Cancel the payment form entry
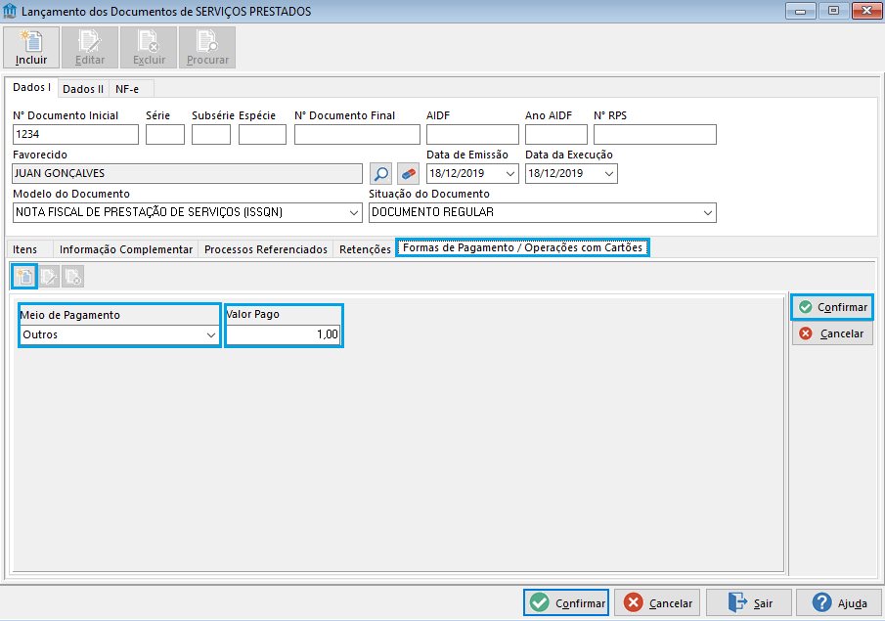Screen dimensions: 885x621 [832, 333]
